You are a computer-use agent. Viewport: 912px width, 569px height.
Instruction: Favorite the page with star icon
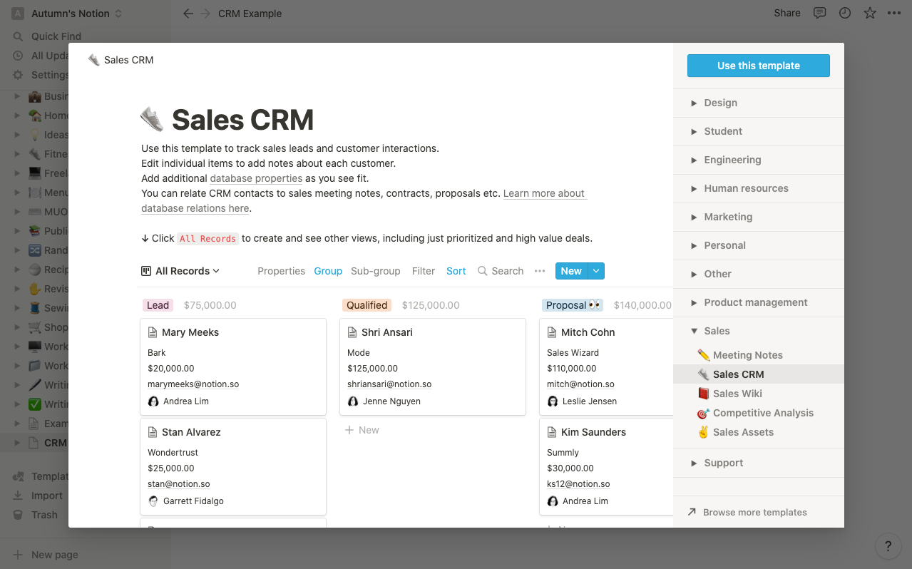click(870, 13)
